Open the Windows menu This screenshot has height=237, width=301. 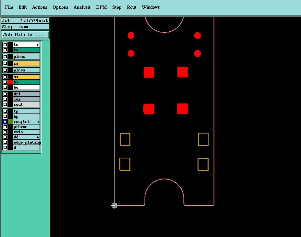[x=151, y=7]
